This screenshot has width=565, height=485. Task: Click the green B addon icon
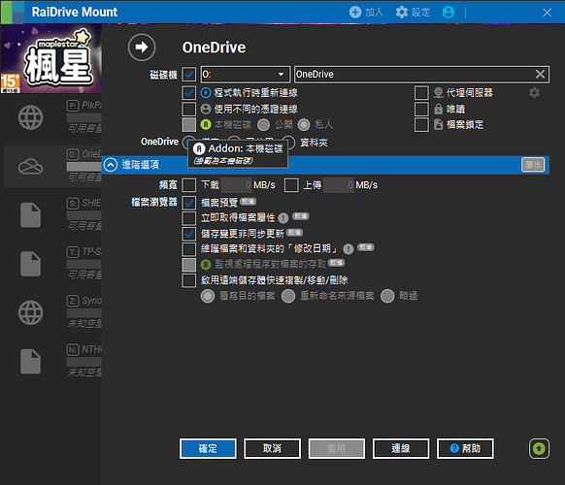click(x=206, y=265)
